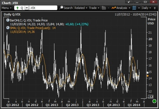Click the bold price axis label 20
159x109 pixels.
click(x=150, y=39)
